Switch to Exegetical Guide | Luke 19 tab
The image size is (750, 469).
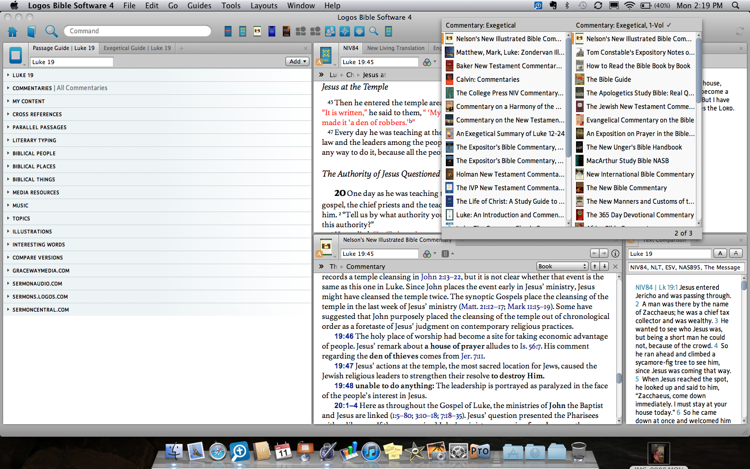[x=137, y=48]
